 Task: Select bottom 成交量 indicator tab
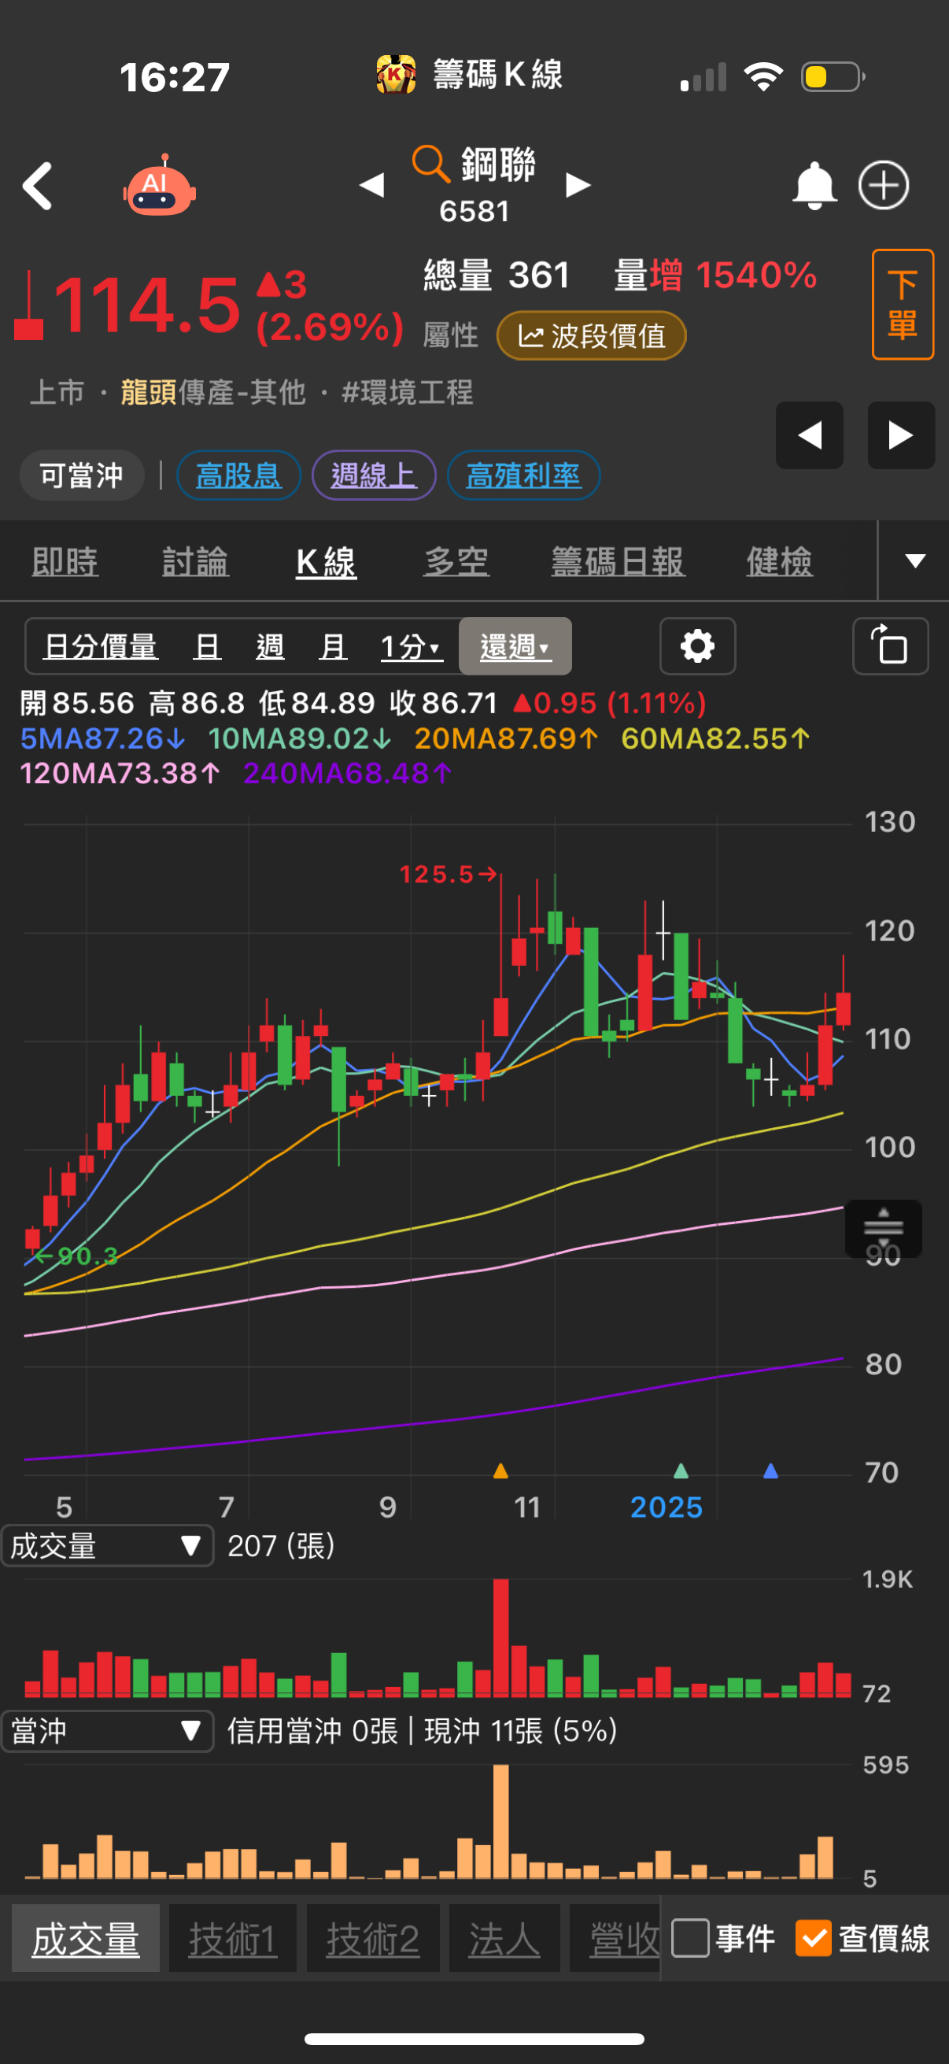pos(86,1939)
